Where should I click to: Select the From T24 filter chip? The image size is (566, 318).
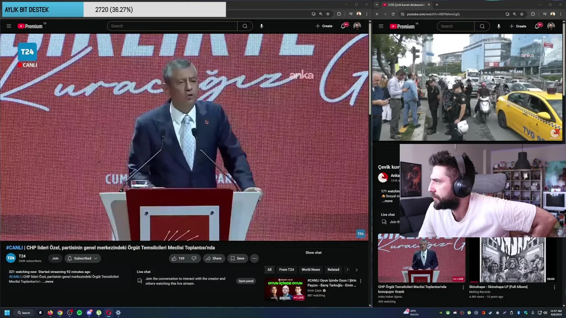coord(287,270)
